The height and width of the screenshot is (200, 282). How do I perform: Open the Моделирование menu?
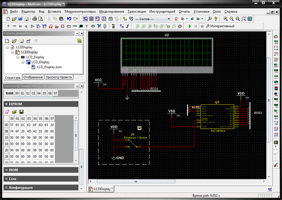tap(112, 12)
